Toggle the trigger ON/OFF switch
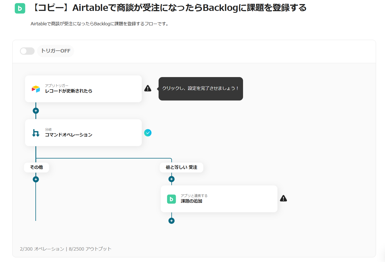385x262 pixels. tap(27, 51)
